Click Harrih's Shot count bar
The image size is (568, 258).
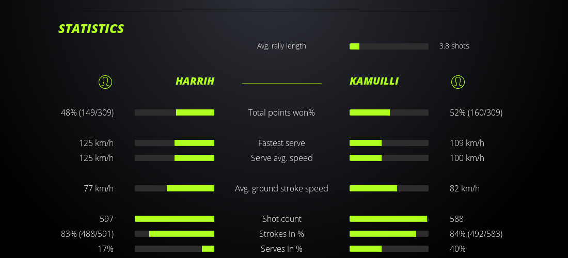(x=175, y=219)
